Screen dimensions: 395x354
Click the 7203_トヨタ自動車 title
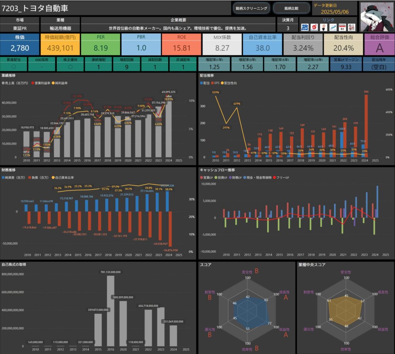pos(35,8)
